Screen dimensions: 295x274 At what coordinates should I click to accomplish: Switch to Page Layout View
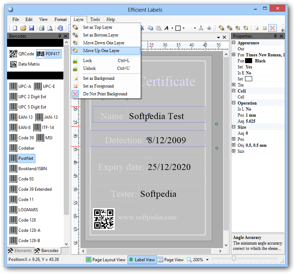(106, 260)
